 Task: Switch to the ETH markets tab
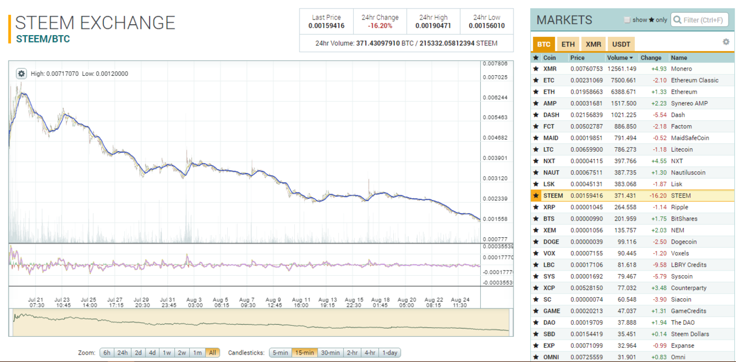pos(568,44)
